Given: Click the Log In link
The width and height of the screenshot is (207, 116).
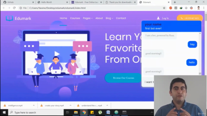Looking at the screenshot, I should pos(165,18).
